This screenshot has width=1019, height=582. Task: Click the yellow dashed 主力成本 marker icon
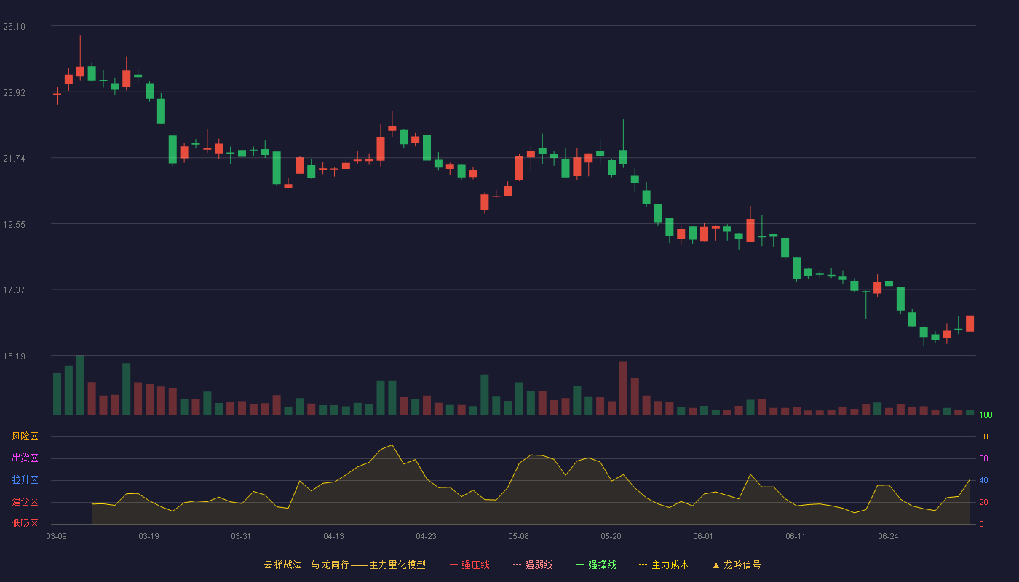(x=643, y=565)
